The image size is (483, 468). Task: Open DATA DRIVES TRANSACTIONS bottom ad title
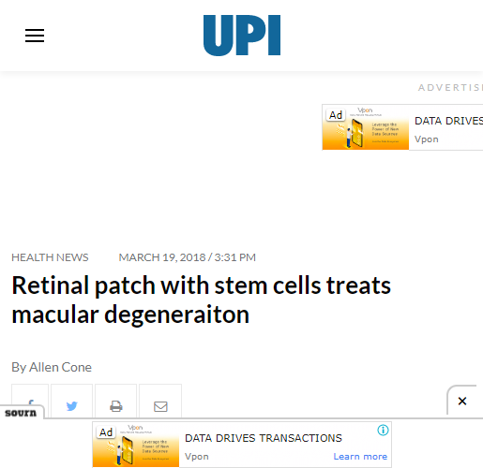click(x=264, y=438)
